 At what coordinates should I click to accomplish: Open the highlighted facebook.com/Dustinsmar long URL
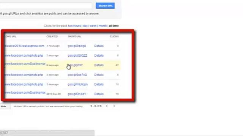(25, 64)
